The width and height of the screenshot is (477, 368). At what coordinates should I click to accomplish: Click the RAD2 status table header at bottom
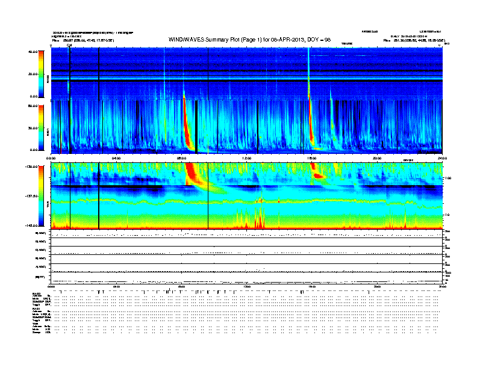coord(37,293)
